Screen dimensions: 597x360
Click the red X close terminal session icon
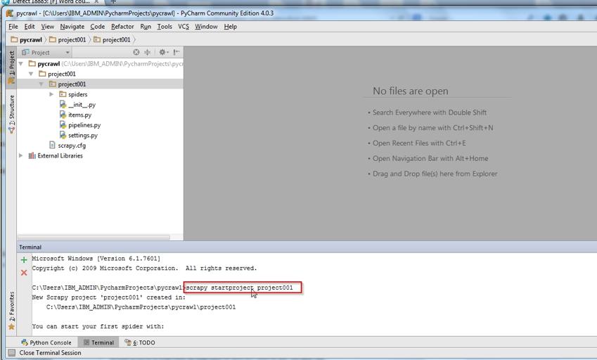[24, 273]
